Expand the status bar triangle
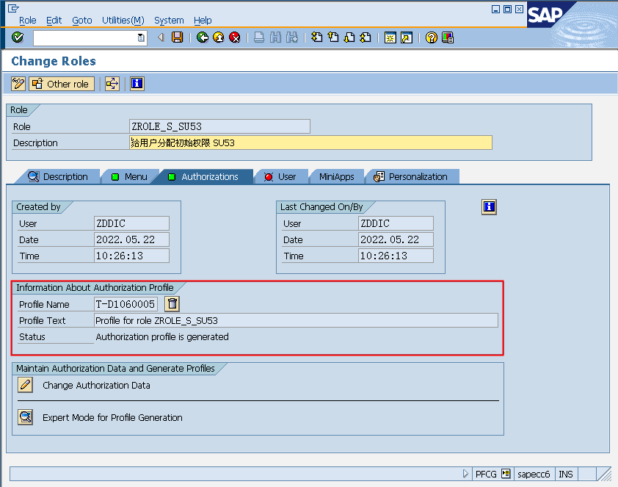This screenshot has width=618, height=487. [465, 474]
